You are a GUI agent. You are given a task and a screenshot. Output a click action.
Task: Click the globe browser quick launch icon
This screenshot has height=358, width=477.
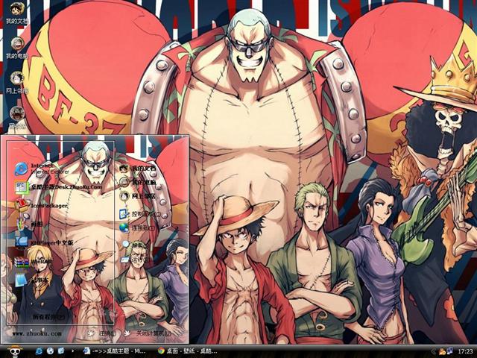point(50,351)
